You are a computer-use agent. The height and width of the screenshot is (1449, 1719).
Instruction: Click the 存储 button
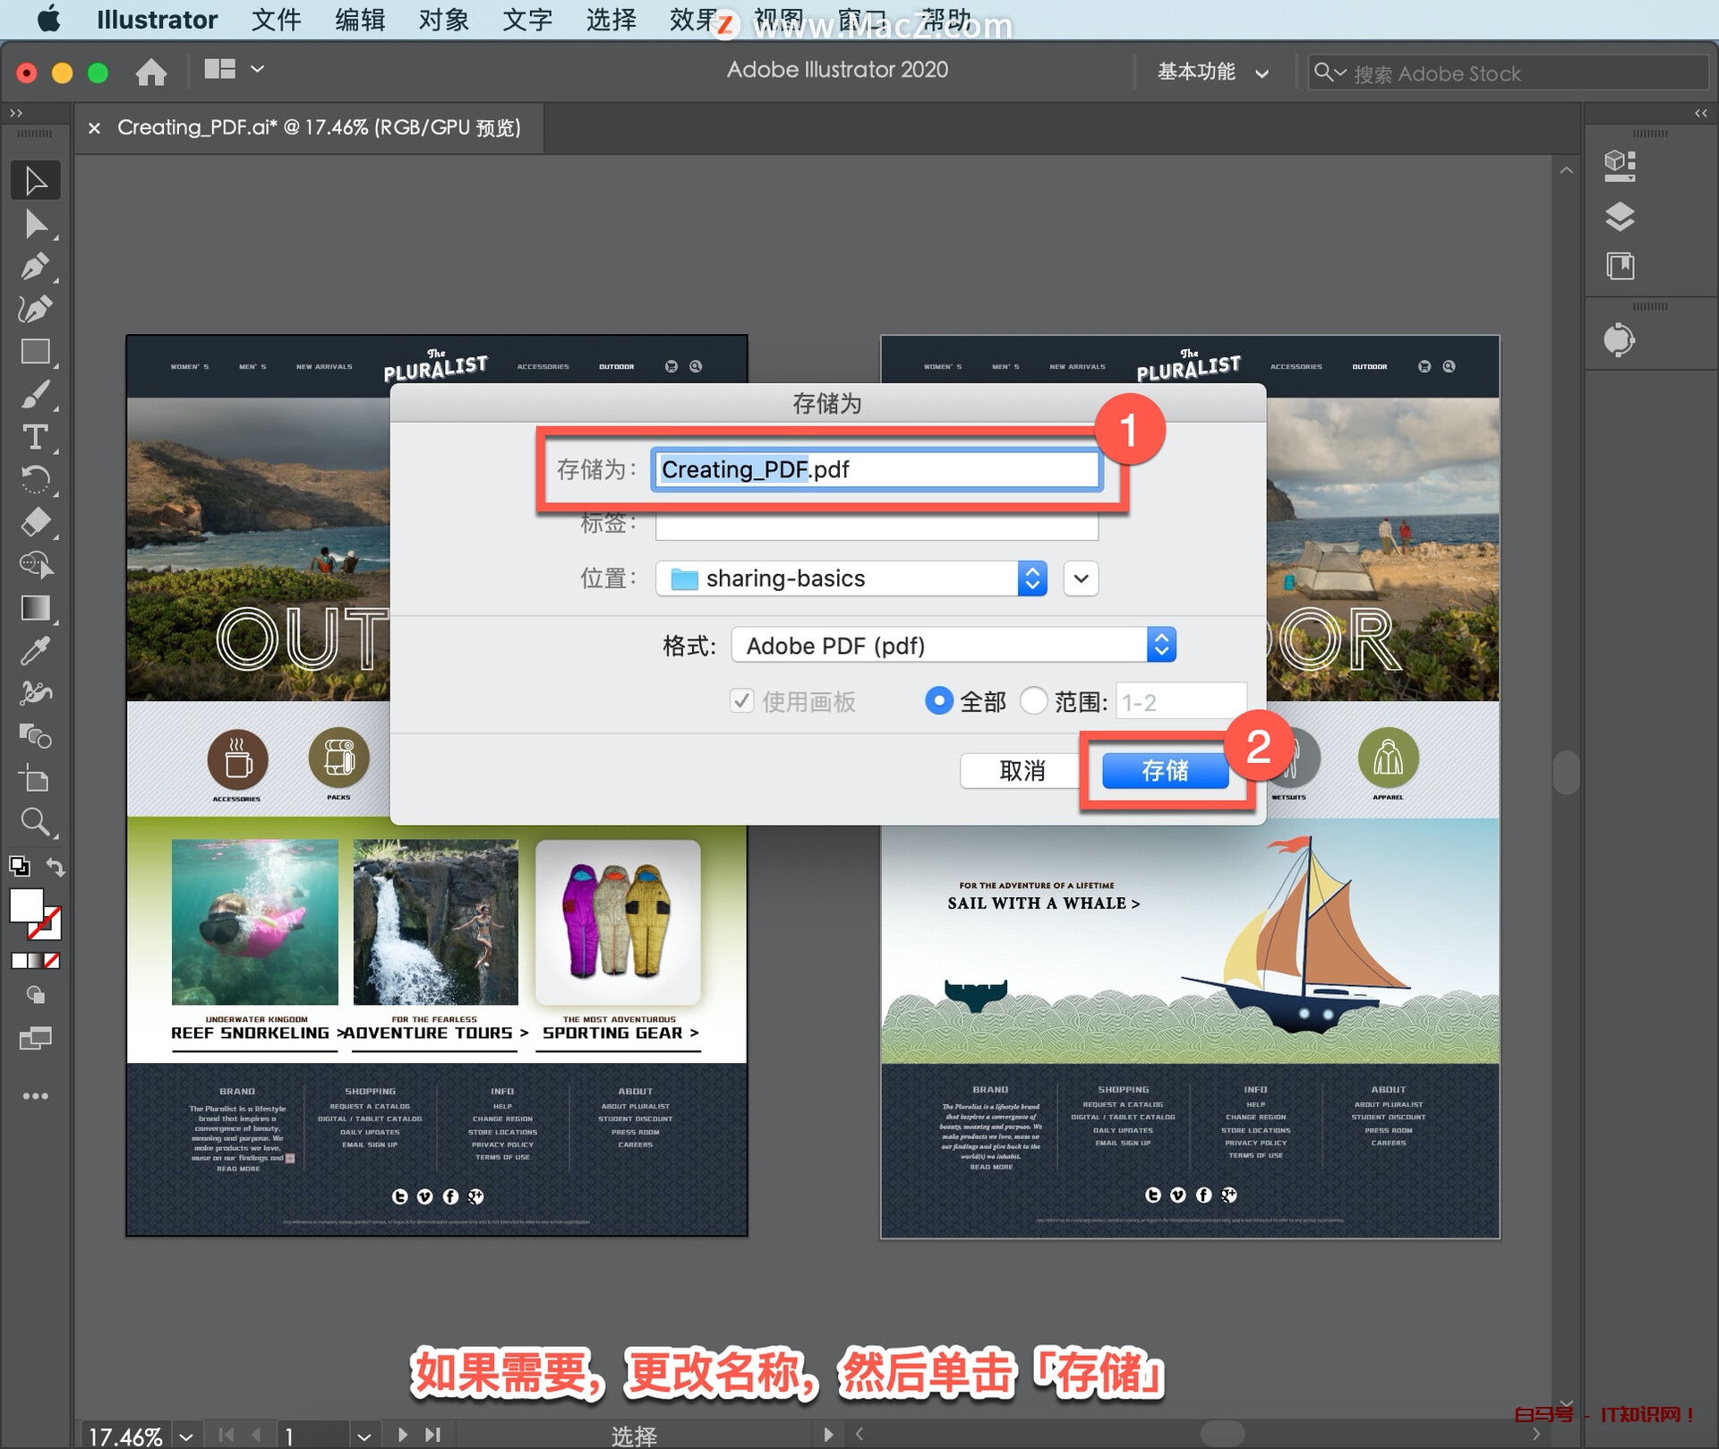(1166, 770)
